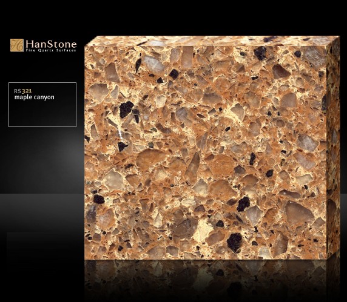Click the HanStone gold logo emblem
The image size is (347, 302).
[x=17, y=45]
